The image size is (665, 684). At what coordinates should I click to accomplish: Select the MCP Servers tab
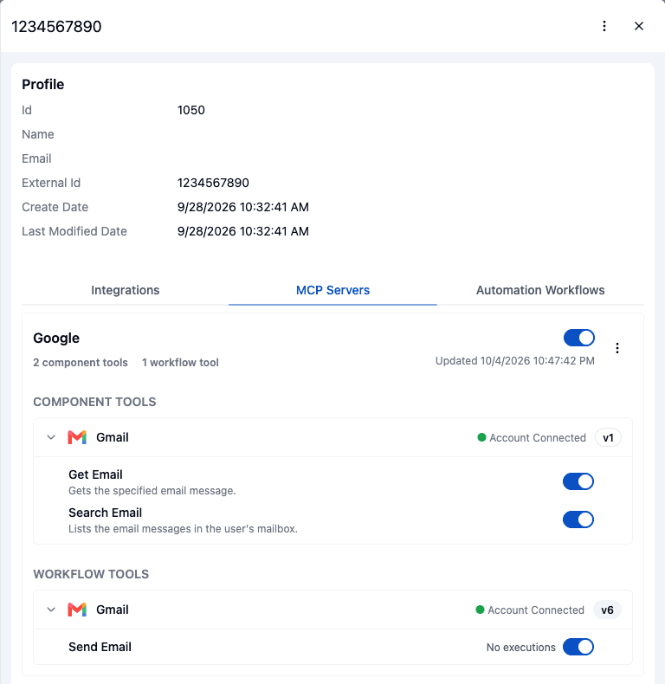tap(332, 290)
